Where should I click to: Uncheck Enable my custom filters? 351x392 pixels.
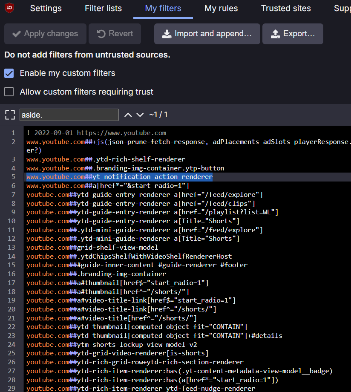click(x=9, y=73)
